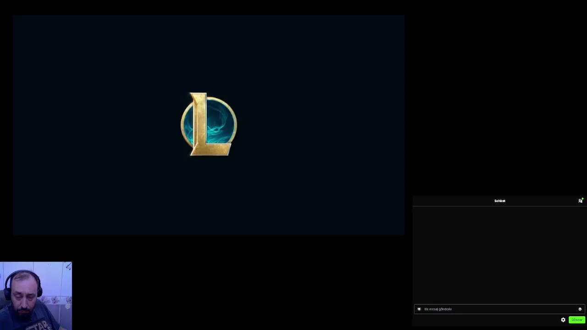
Task: Select the Sohbet chat header
Action: (499, 201)
